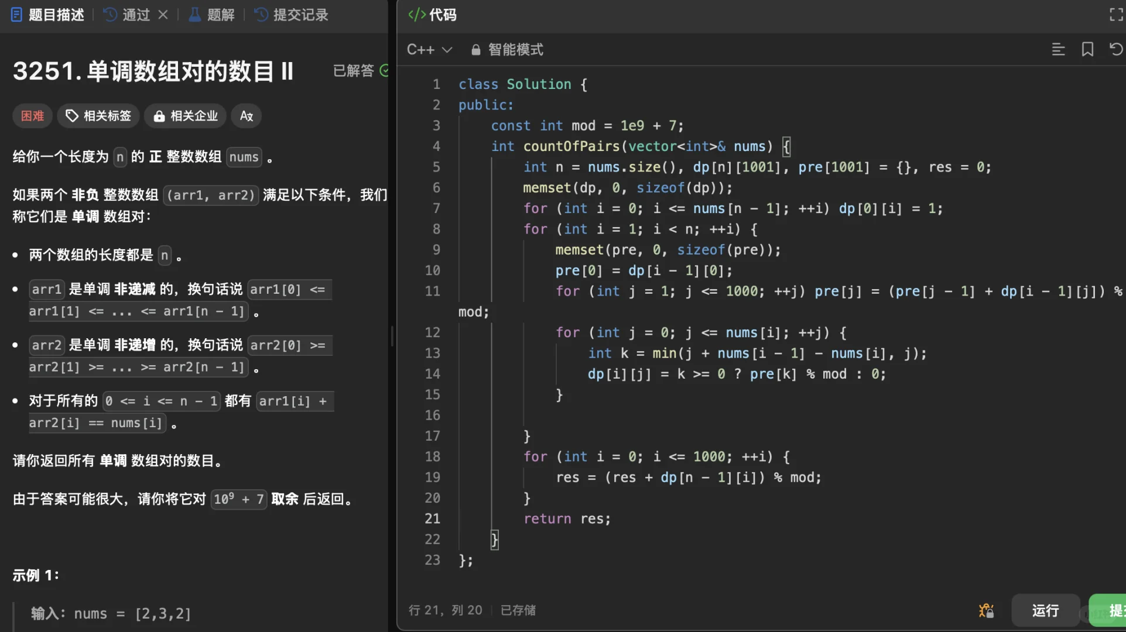The width and height of the screenshot is (1126, 632).
Task: Click the 困难 difficulty tag
Action: click(33, 116)
